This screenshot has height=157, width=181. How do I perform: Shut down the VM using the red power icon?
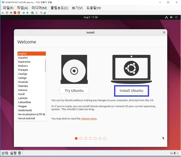click(x=15, y=13)
